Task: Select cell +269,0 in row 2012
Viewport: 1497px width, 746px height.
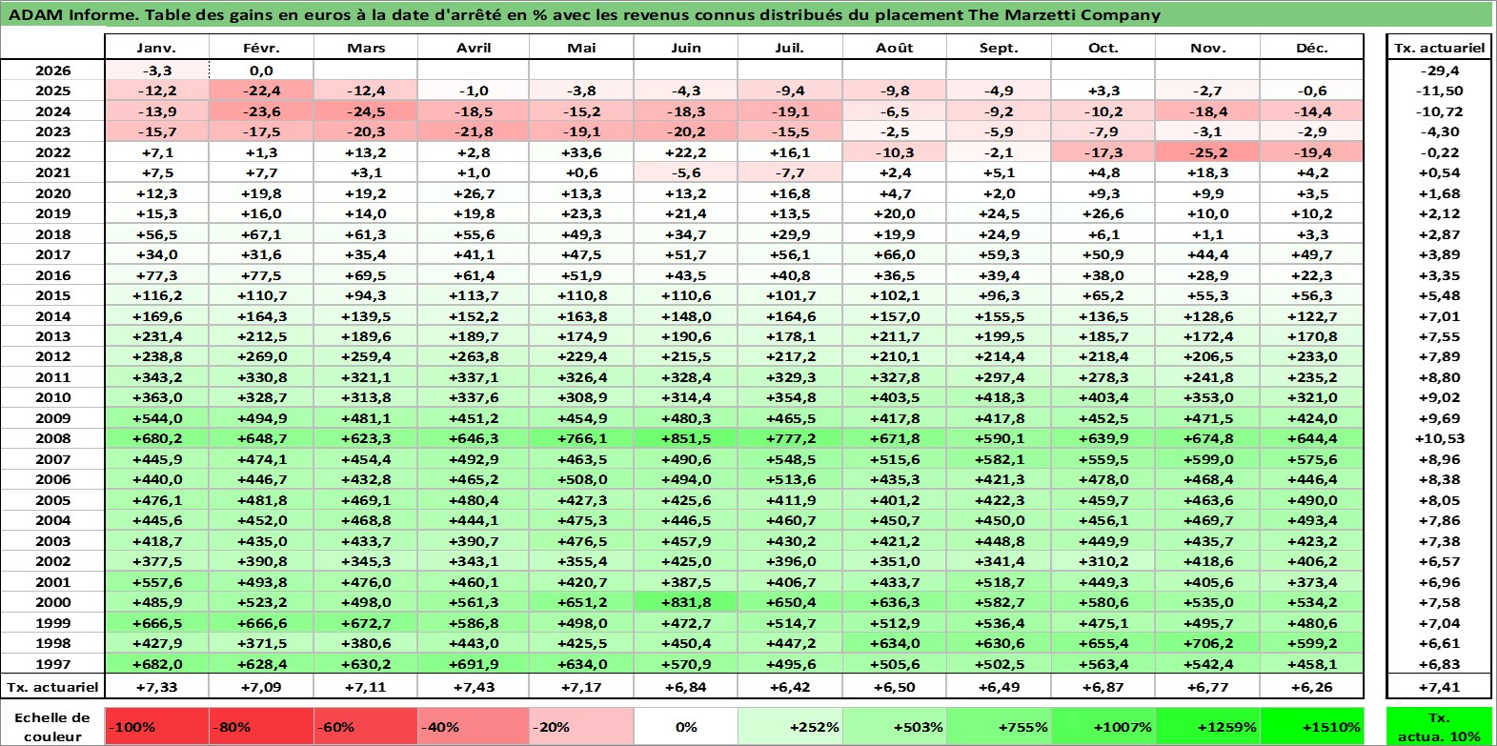Action: click(261, 356)
